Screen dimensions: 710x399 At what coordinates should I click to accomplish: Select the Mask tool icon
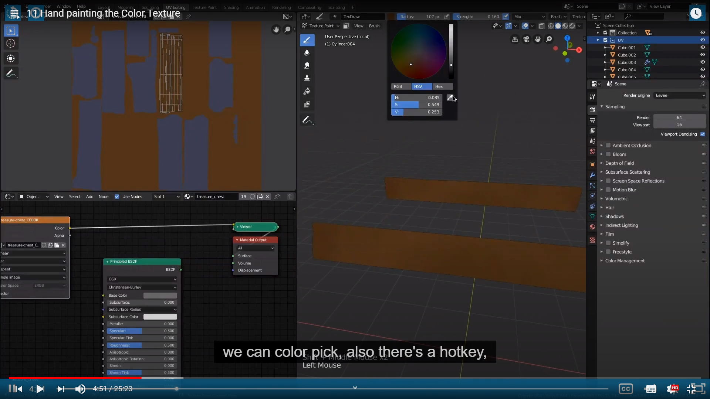pos(307,105)
